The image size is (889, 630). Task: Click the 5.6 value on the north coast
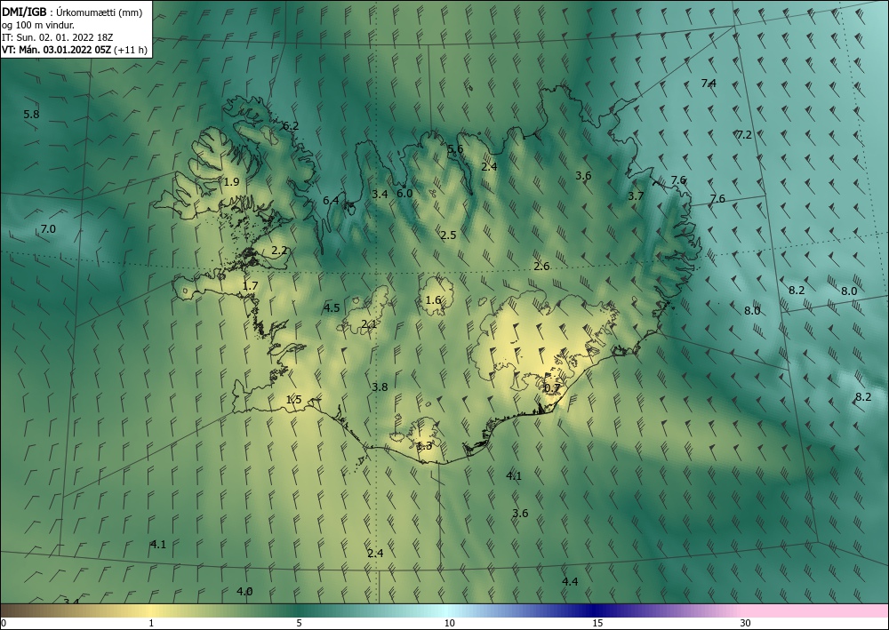455,149
